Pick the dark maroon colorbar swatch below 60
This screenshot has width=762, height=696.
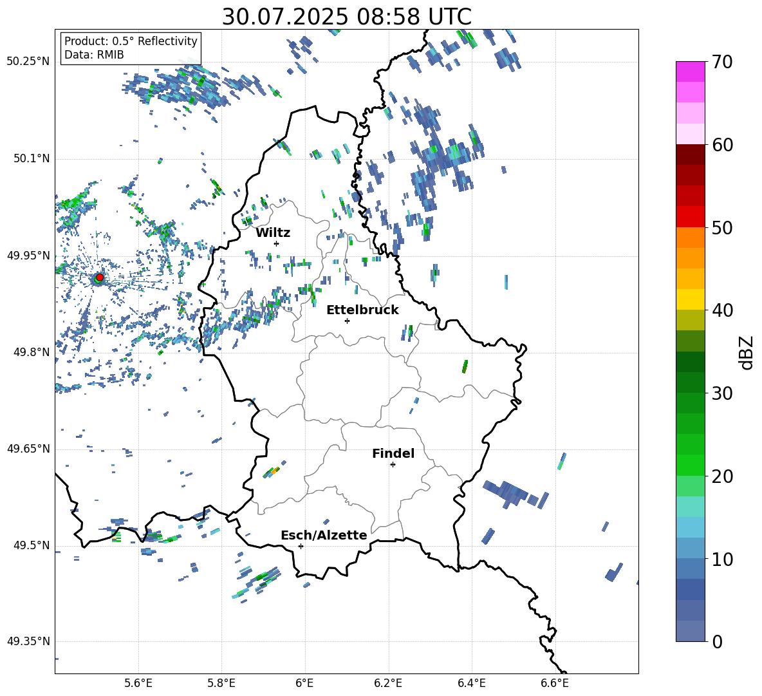tap(691, 154)
